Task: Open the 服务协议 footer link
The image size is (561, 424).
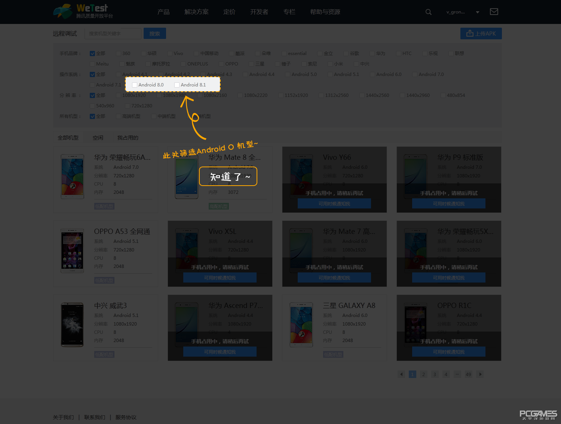Action: (126, 417)
